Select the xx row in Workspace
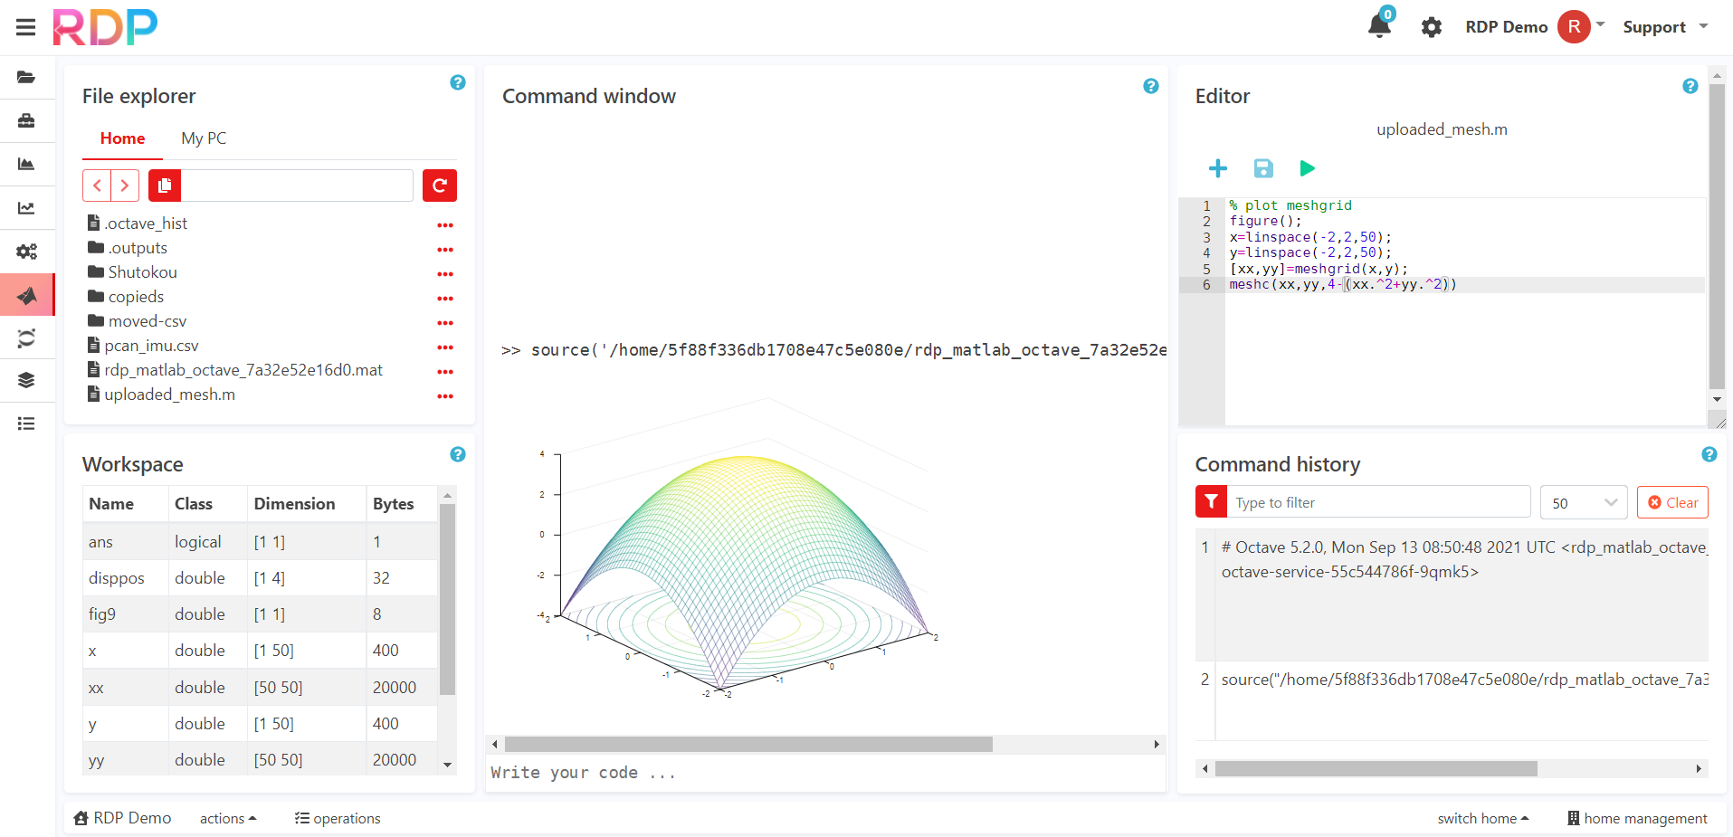 [261, 688]
